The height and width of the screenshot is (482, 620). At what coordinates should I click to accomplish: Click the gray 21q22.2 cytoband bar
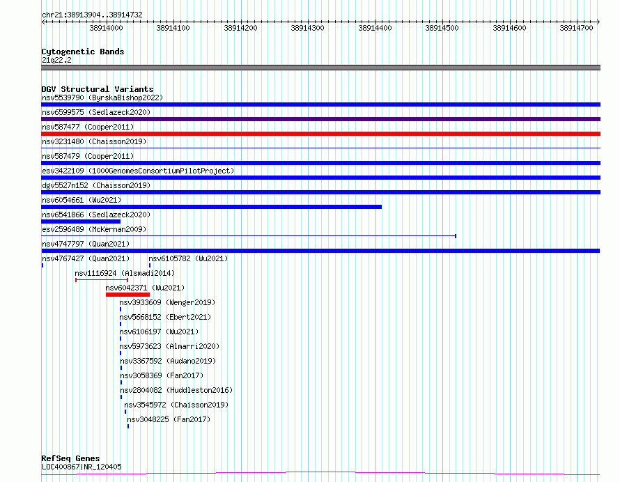[320, 68]
